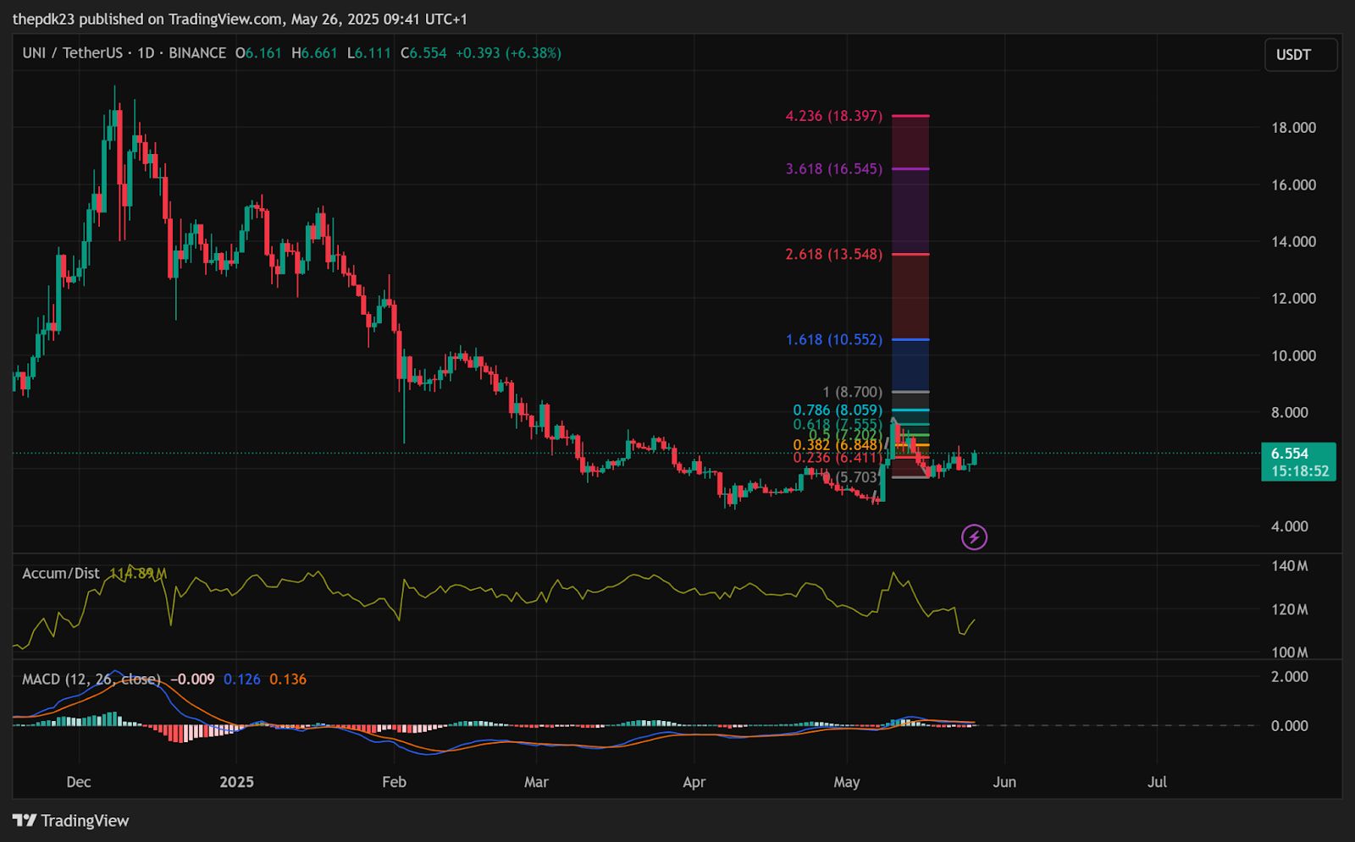Click the May label on time axis
The width and height of the screenshot is (1355, 842).
point(846,782)
